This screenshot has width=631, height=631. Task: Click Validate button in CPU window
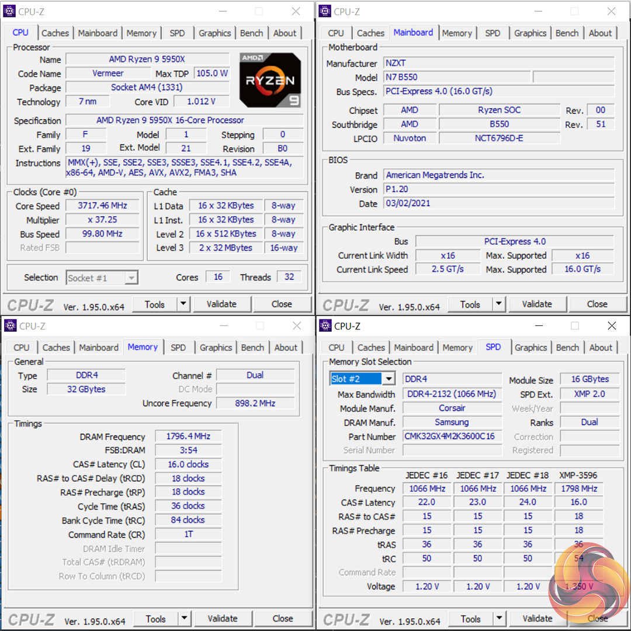[222, 304]
